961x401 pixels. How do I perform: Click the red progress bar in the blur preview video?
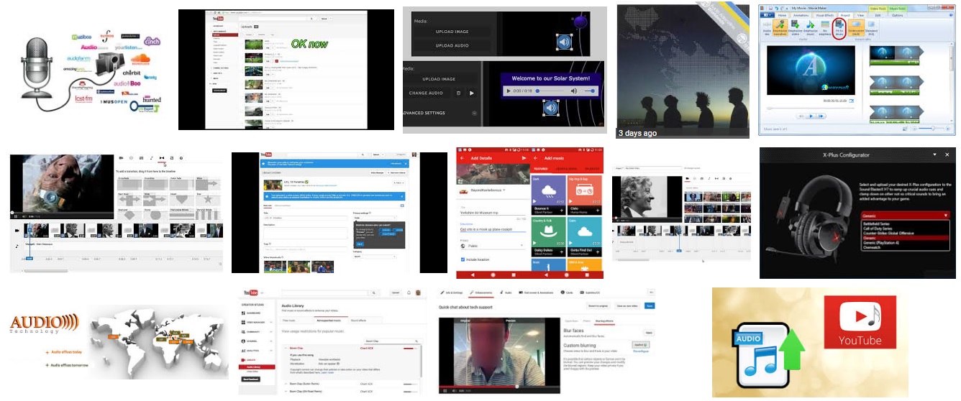coord(498,387)
